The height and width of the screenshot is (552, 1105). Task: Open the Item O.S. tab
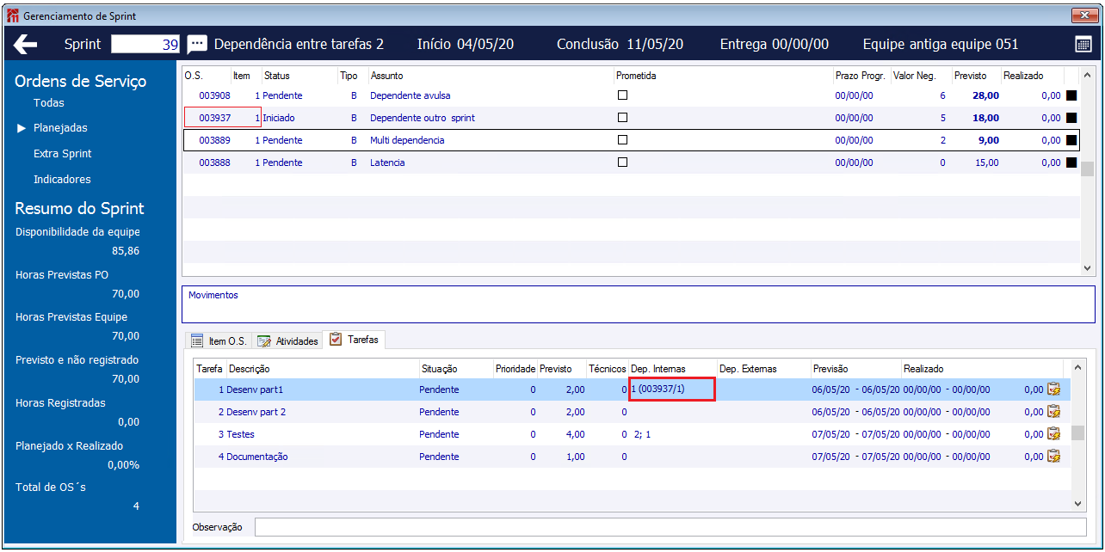(x=219, y=341)
